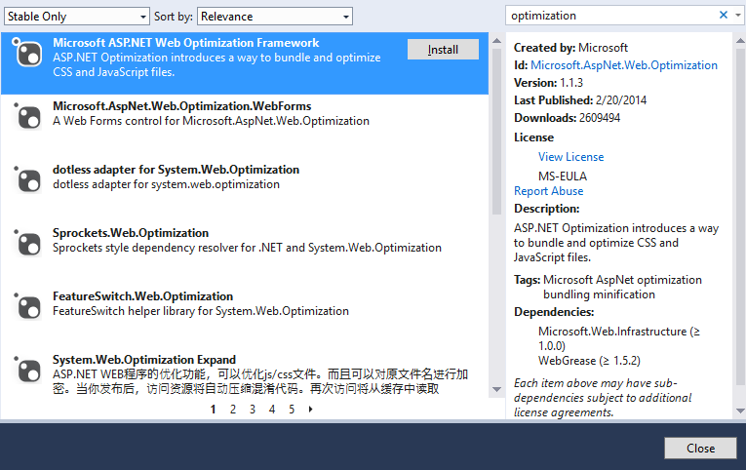Click the Sprockets.Web.Optimization package icon
This screenshot has width=746, height=470.
tap(26, 242)
